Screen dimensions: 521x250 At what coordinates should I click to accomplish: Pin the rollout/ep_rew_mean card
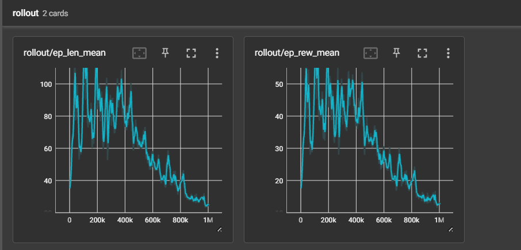[396, 53]
